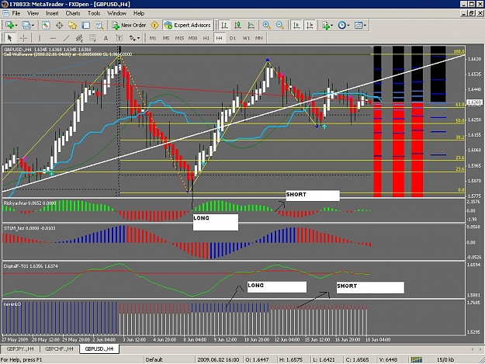Switch timeframe to M5
This screenshot has height=364, width=485.
[166, 38]
